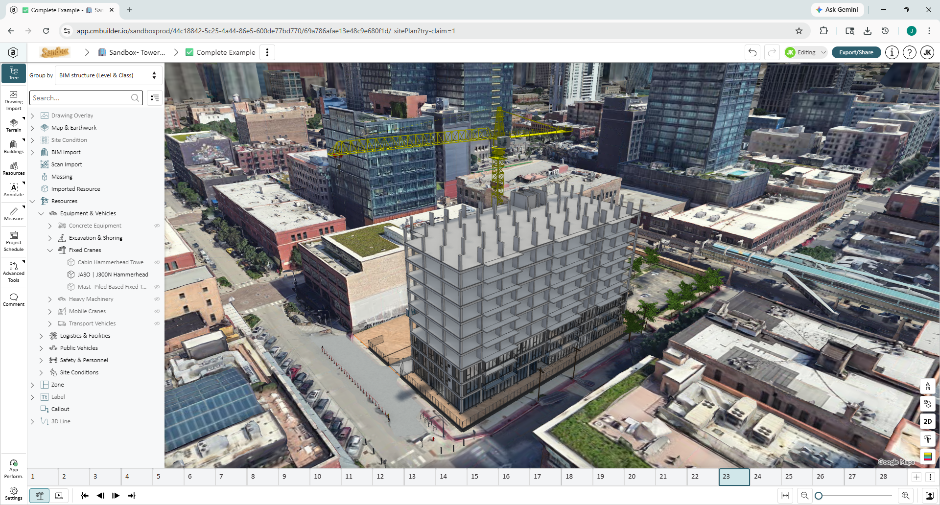The height and width of the screenshot is (505, 940).
Task: Open the Group by dropdown
Action: pos(109,75)
